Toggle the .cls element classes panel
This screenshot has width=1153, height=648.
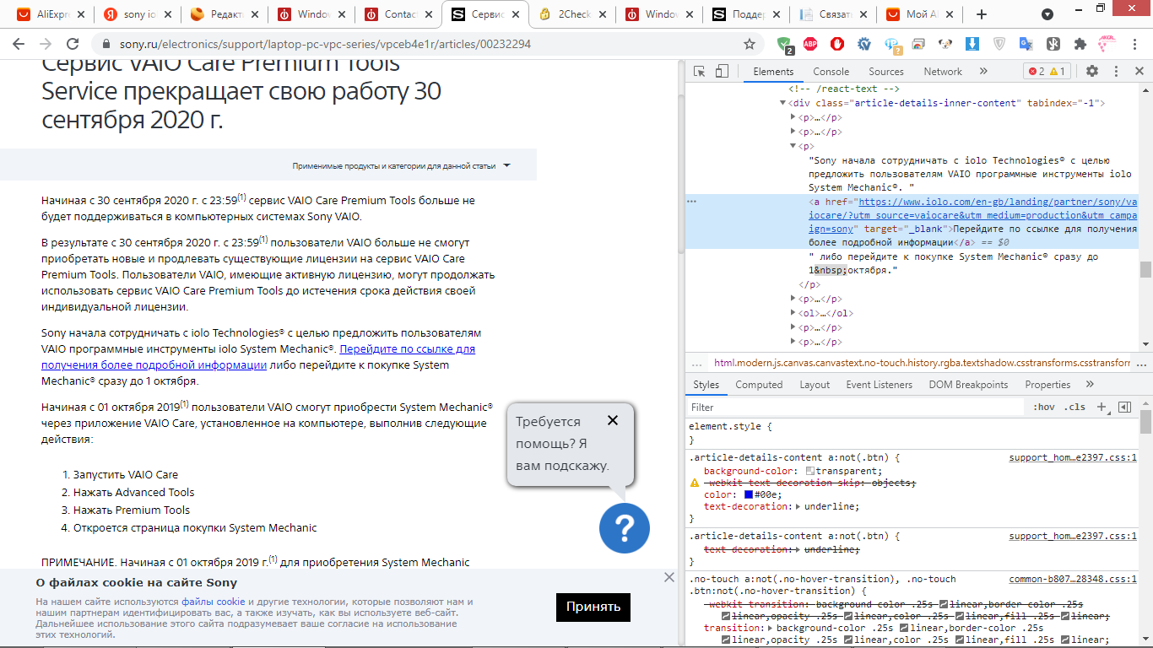[x=1075, y=407]
